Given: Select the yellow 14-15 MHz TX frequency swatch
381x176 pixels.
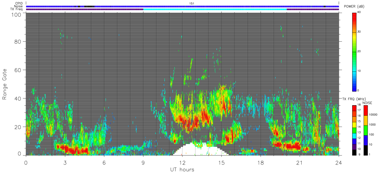Looking at the screenshot, I should pyautogui.click(x=354, y=124).
